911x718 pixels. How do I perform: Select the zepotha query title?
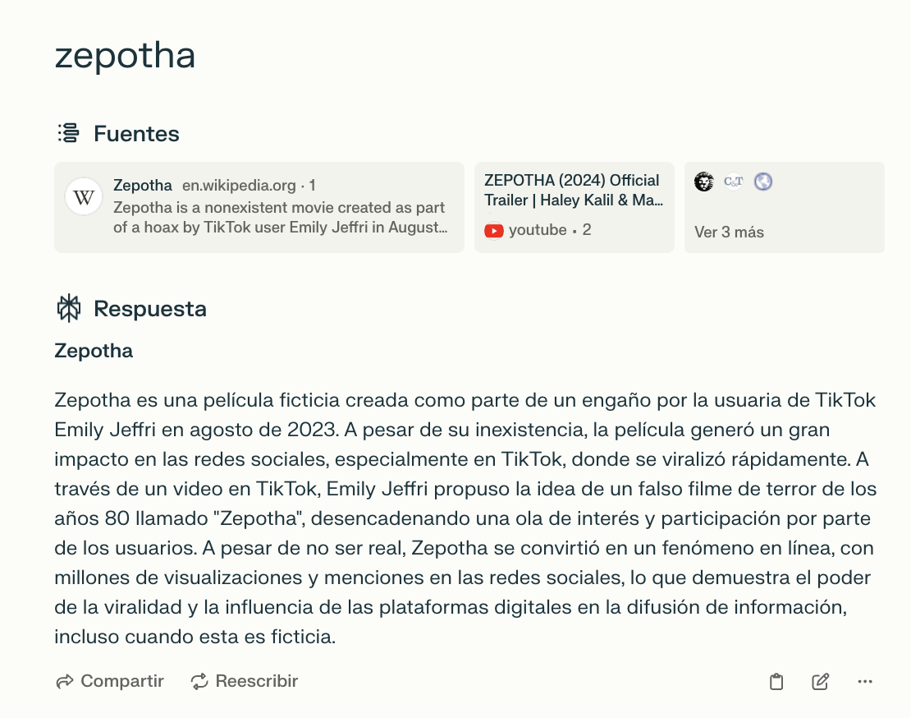click(125, 56)
